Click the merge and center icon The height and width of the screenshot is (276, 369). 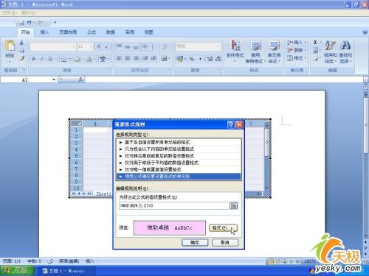(x=164, y=59)
